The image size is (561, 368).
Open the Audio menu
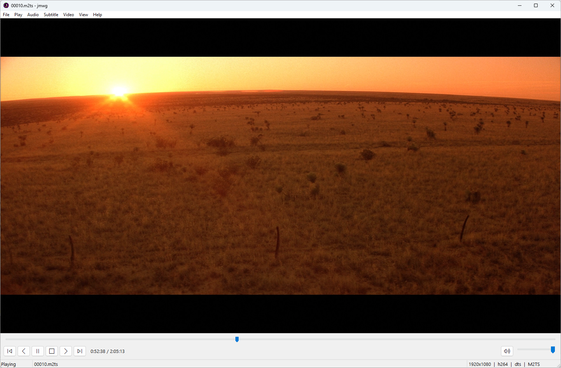pos(33,15)
